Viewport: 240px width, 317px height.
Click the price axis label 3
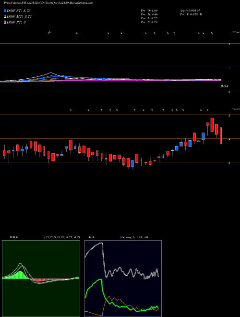pos(229,163)
